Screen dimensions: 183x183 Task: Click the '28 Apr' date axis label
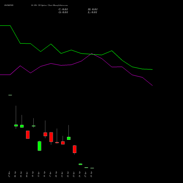click(x=91, y=174)
